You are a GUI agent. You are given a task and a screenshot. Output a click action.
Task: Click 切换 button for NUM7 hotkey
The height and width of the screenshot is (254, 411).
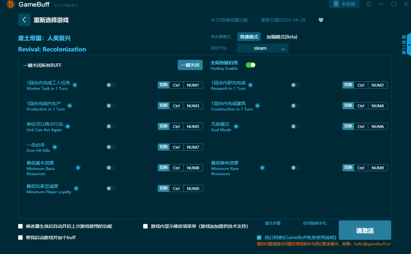(164, 147)
